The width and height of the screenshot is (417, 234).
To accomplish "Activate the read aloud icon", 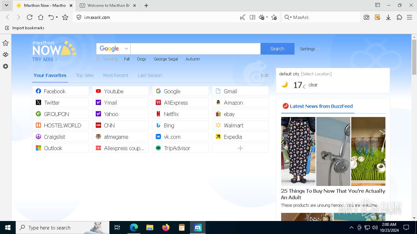I will coord(242,17).
